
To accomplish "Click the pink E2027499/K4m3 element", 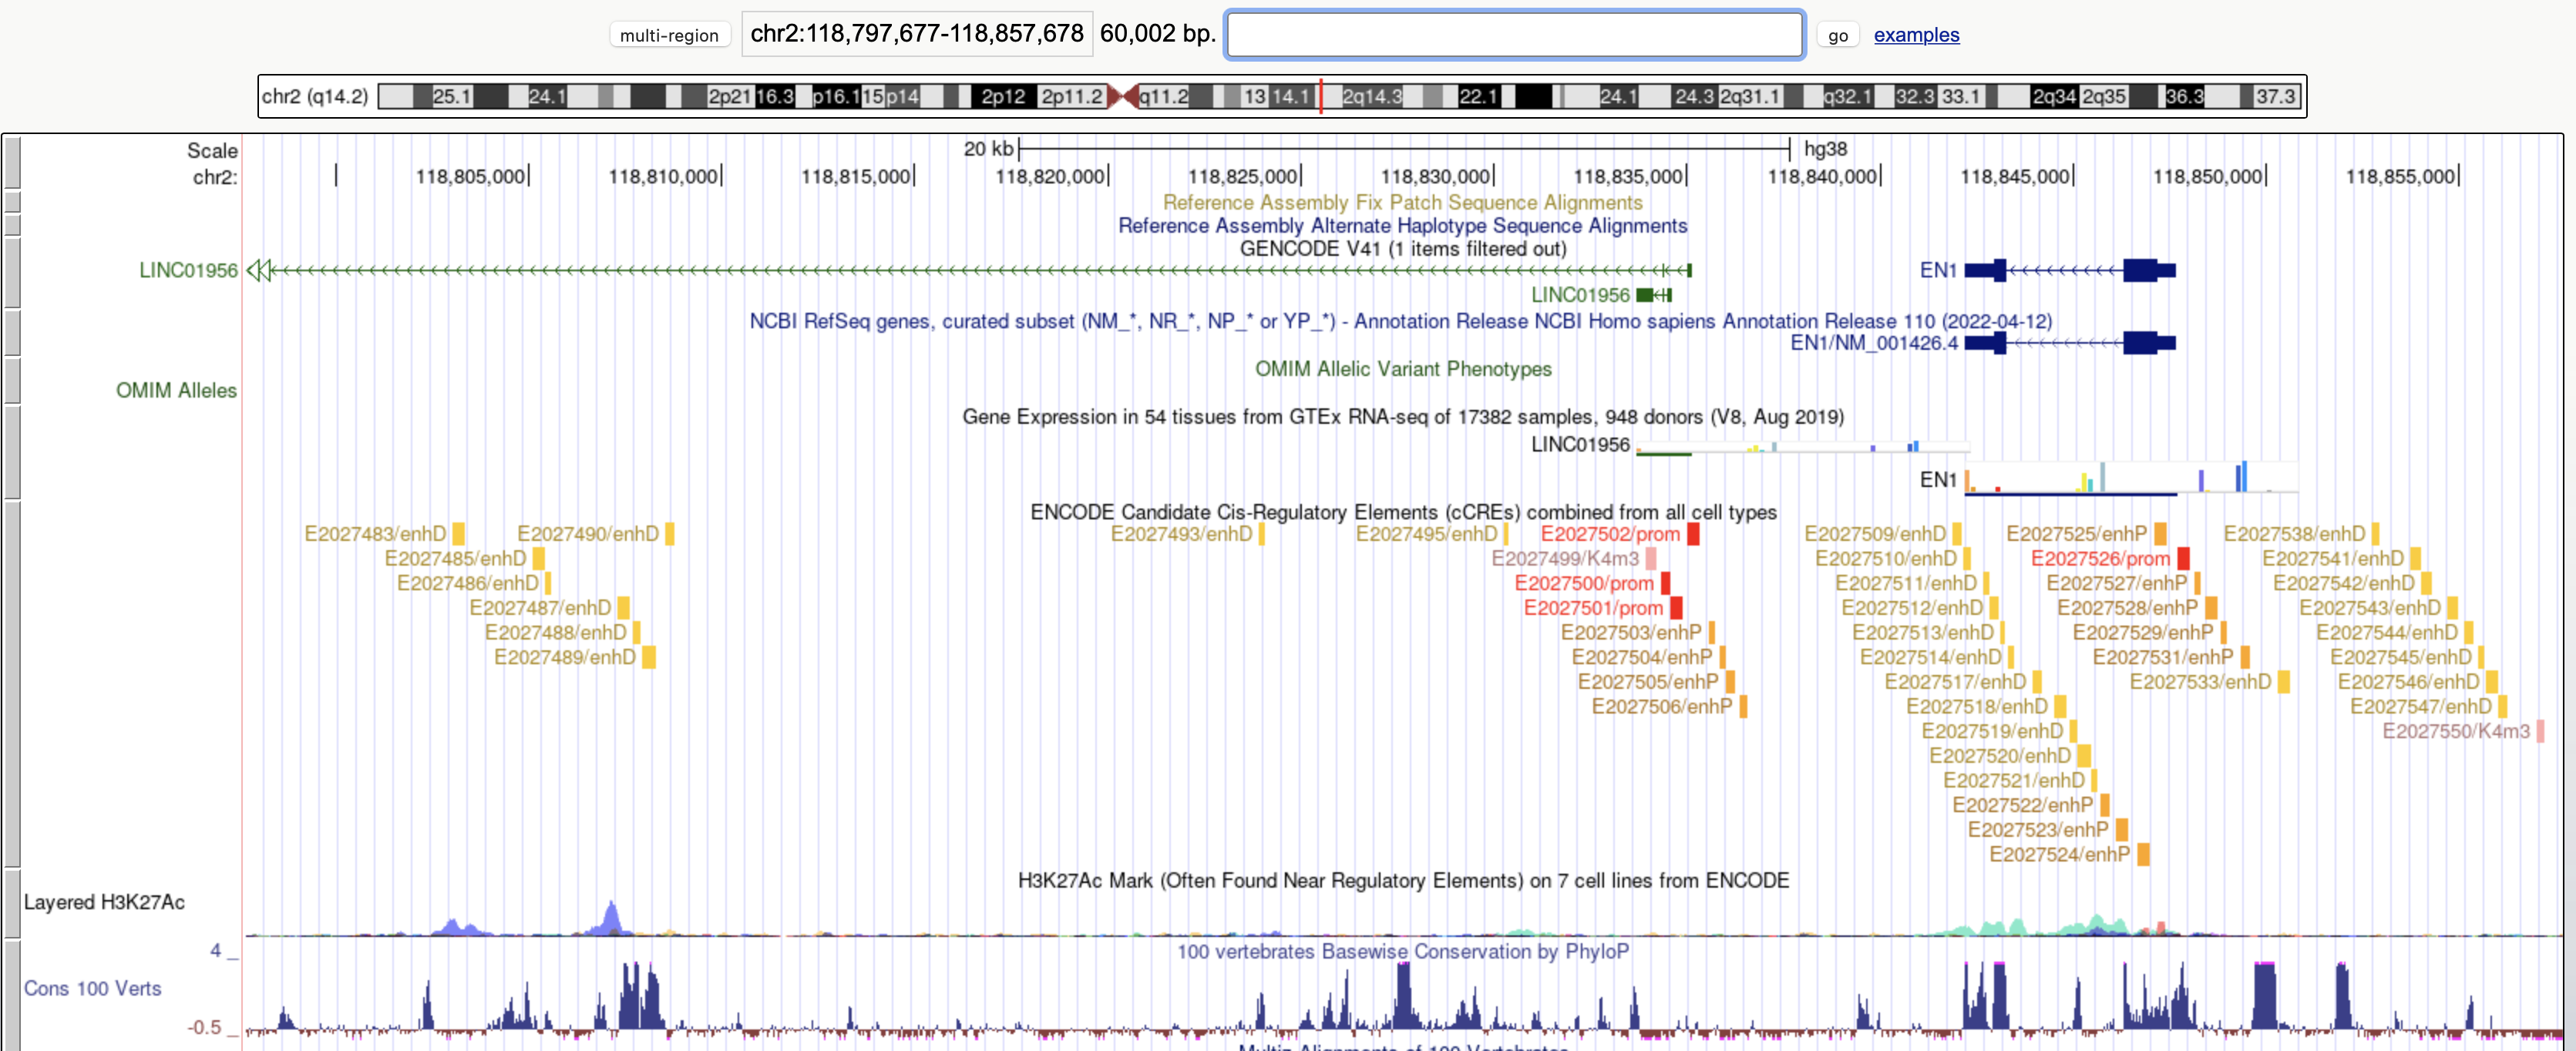I will coord(1651,559).
